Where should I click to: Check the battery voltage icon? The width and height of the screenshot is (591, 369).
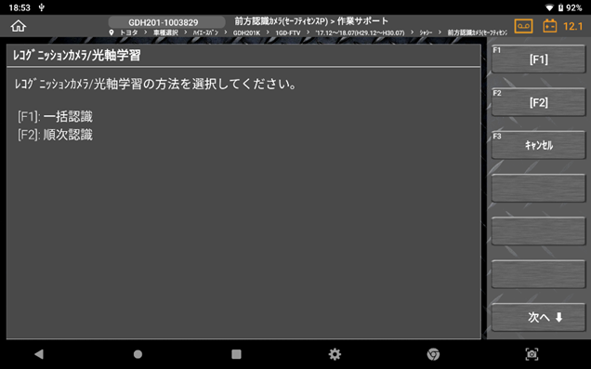click(x=549, y=26)
